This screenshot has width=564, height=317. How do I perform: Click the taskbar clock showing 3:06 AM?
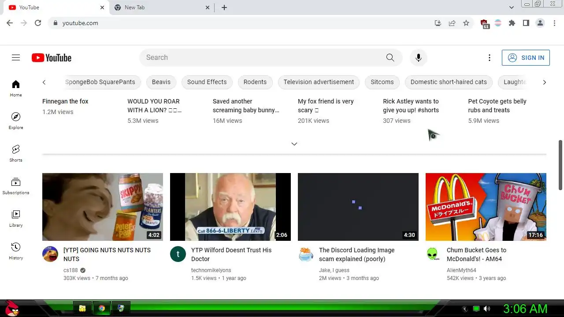pos(525,309)
